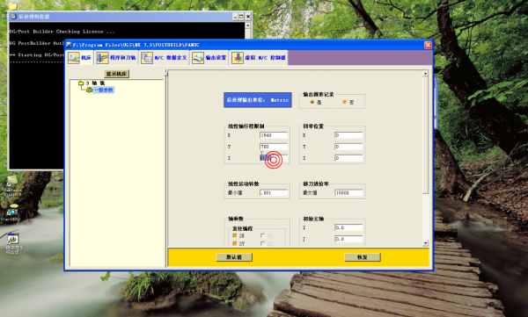Click the parameter pane scrollbar down arrow
This screenshot has width=528, height=317.
[x=425, y=243]
